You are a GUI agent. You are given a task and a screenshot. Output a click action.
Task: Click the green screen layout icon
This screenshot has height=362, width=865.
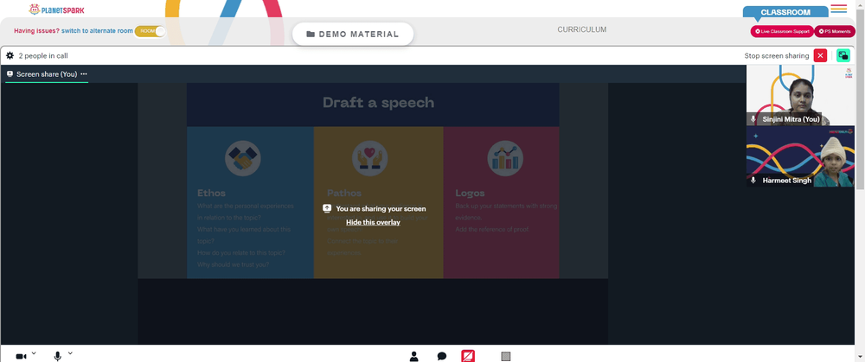[843, 55]
